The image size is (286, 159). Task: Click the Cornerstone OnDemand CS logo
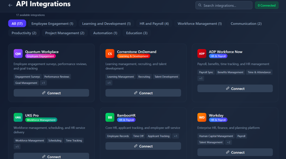(x=110, y=54)
